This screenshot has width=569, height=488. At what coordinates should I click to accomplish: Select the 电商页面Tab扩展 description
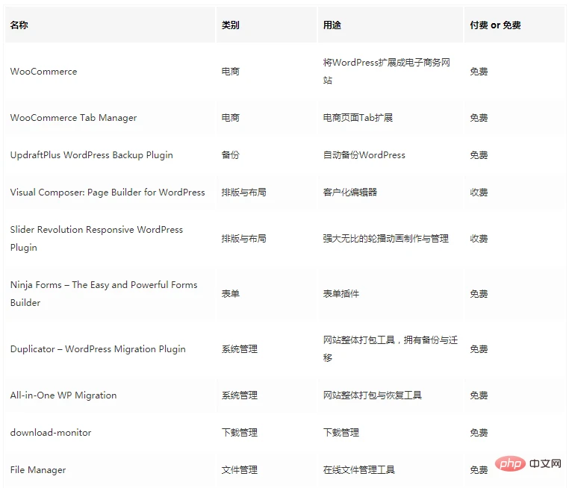coord(358,118)
